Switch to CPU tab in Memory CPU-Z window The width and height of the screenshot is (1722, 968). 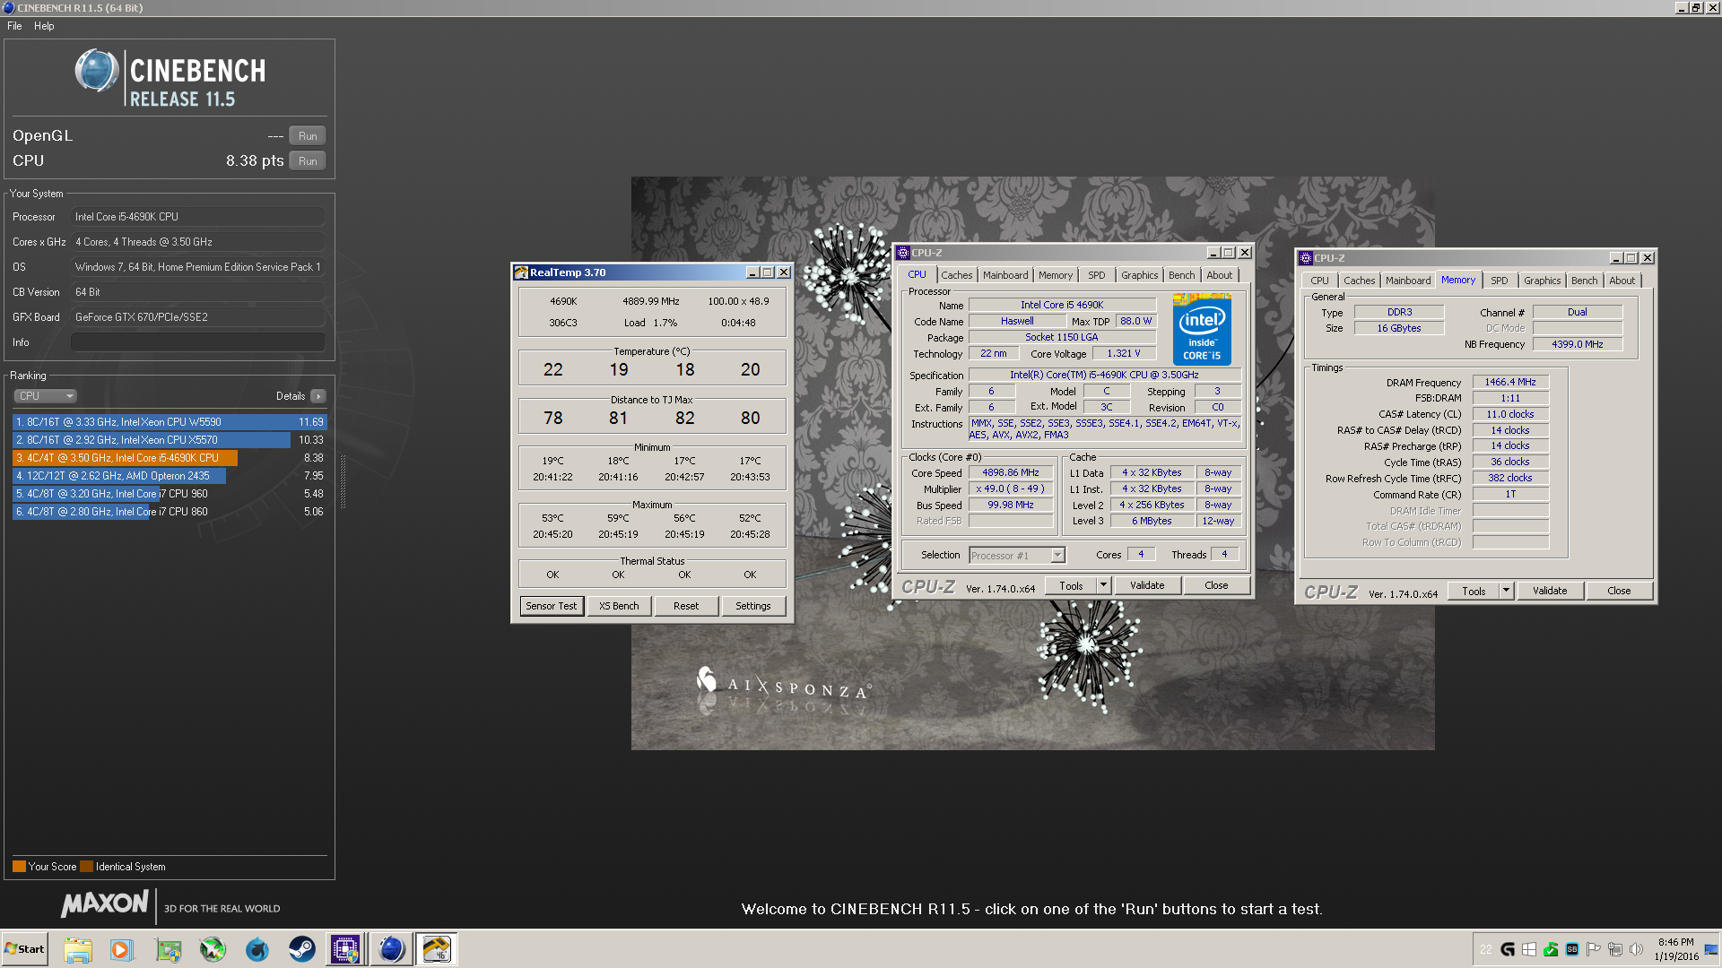click(1320, 281)
